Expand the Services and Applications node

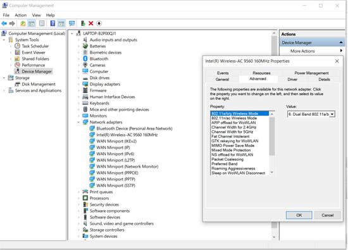click(x=4, y=91)
